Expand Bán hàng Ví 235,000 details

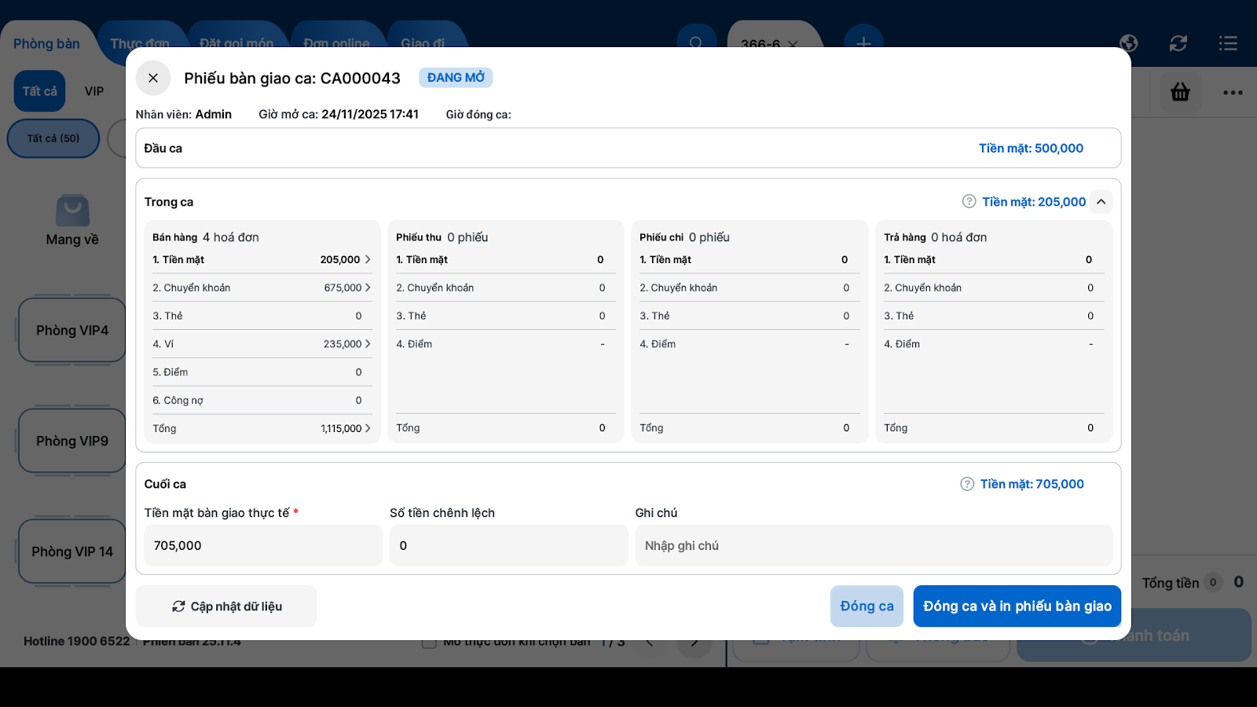coord(367,344)
